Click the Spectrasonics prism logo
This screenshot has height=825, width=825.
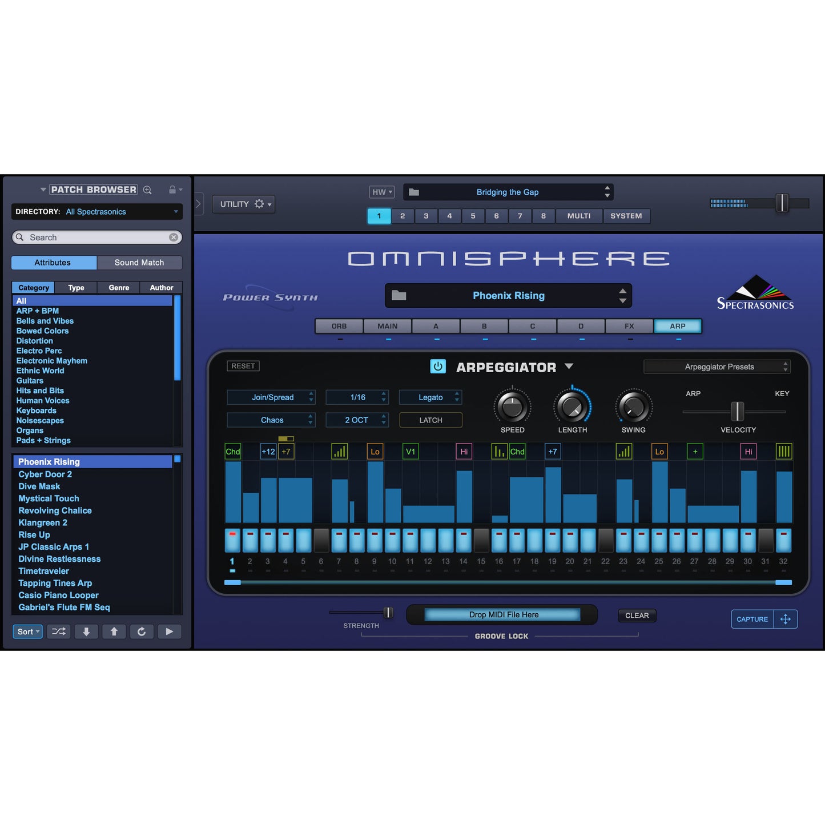[x=755, y=292]
